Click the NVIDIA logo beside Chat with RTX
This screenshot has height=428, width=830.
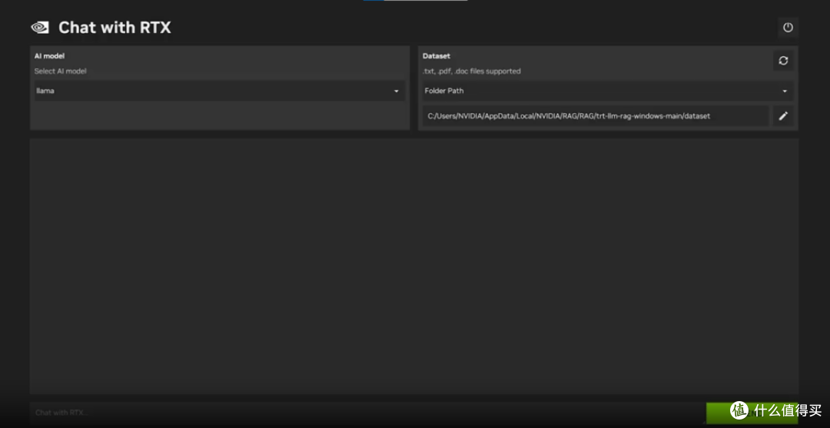tap(40, 28)
